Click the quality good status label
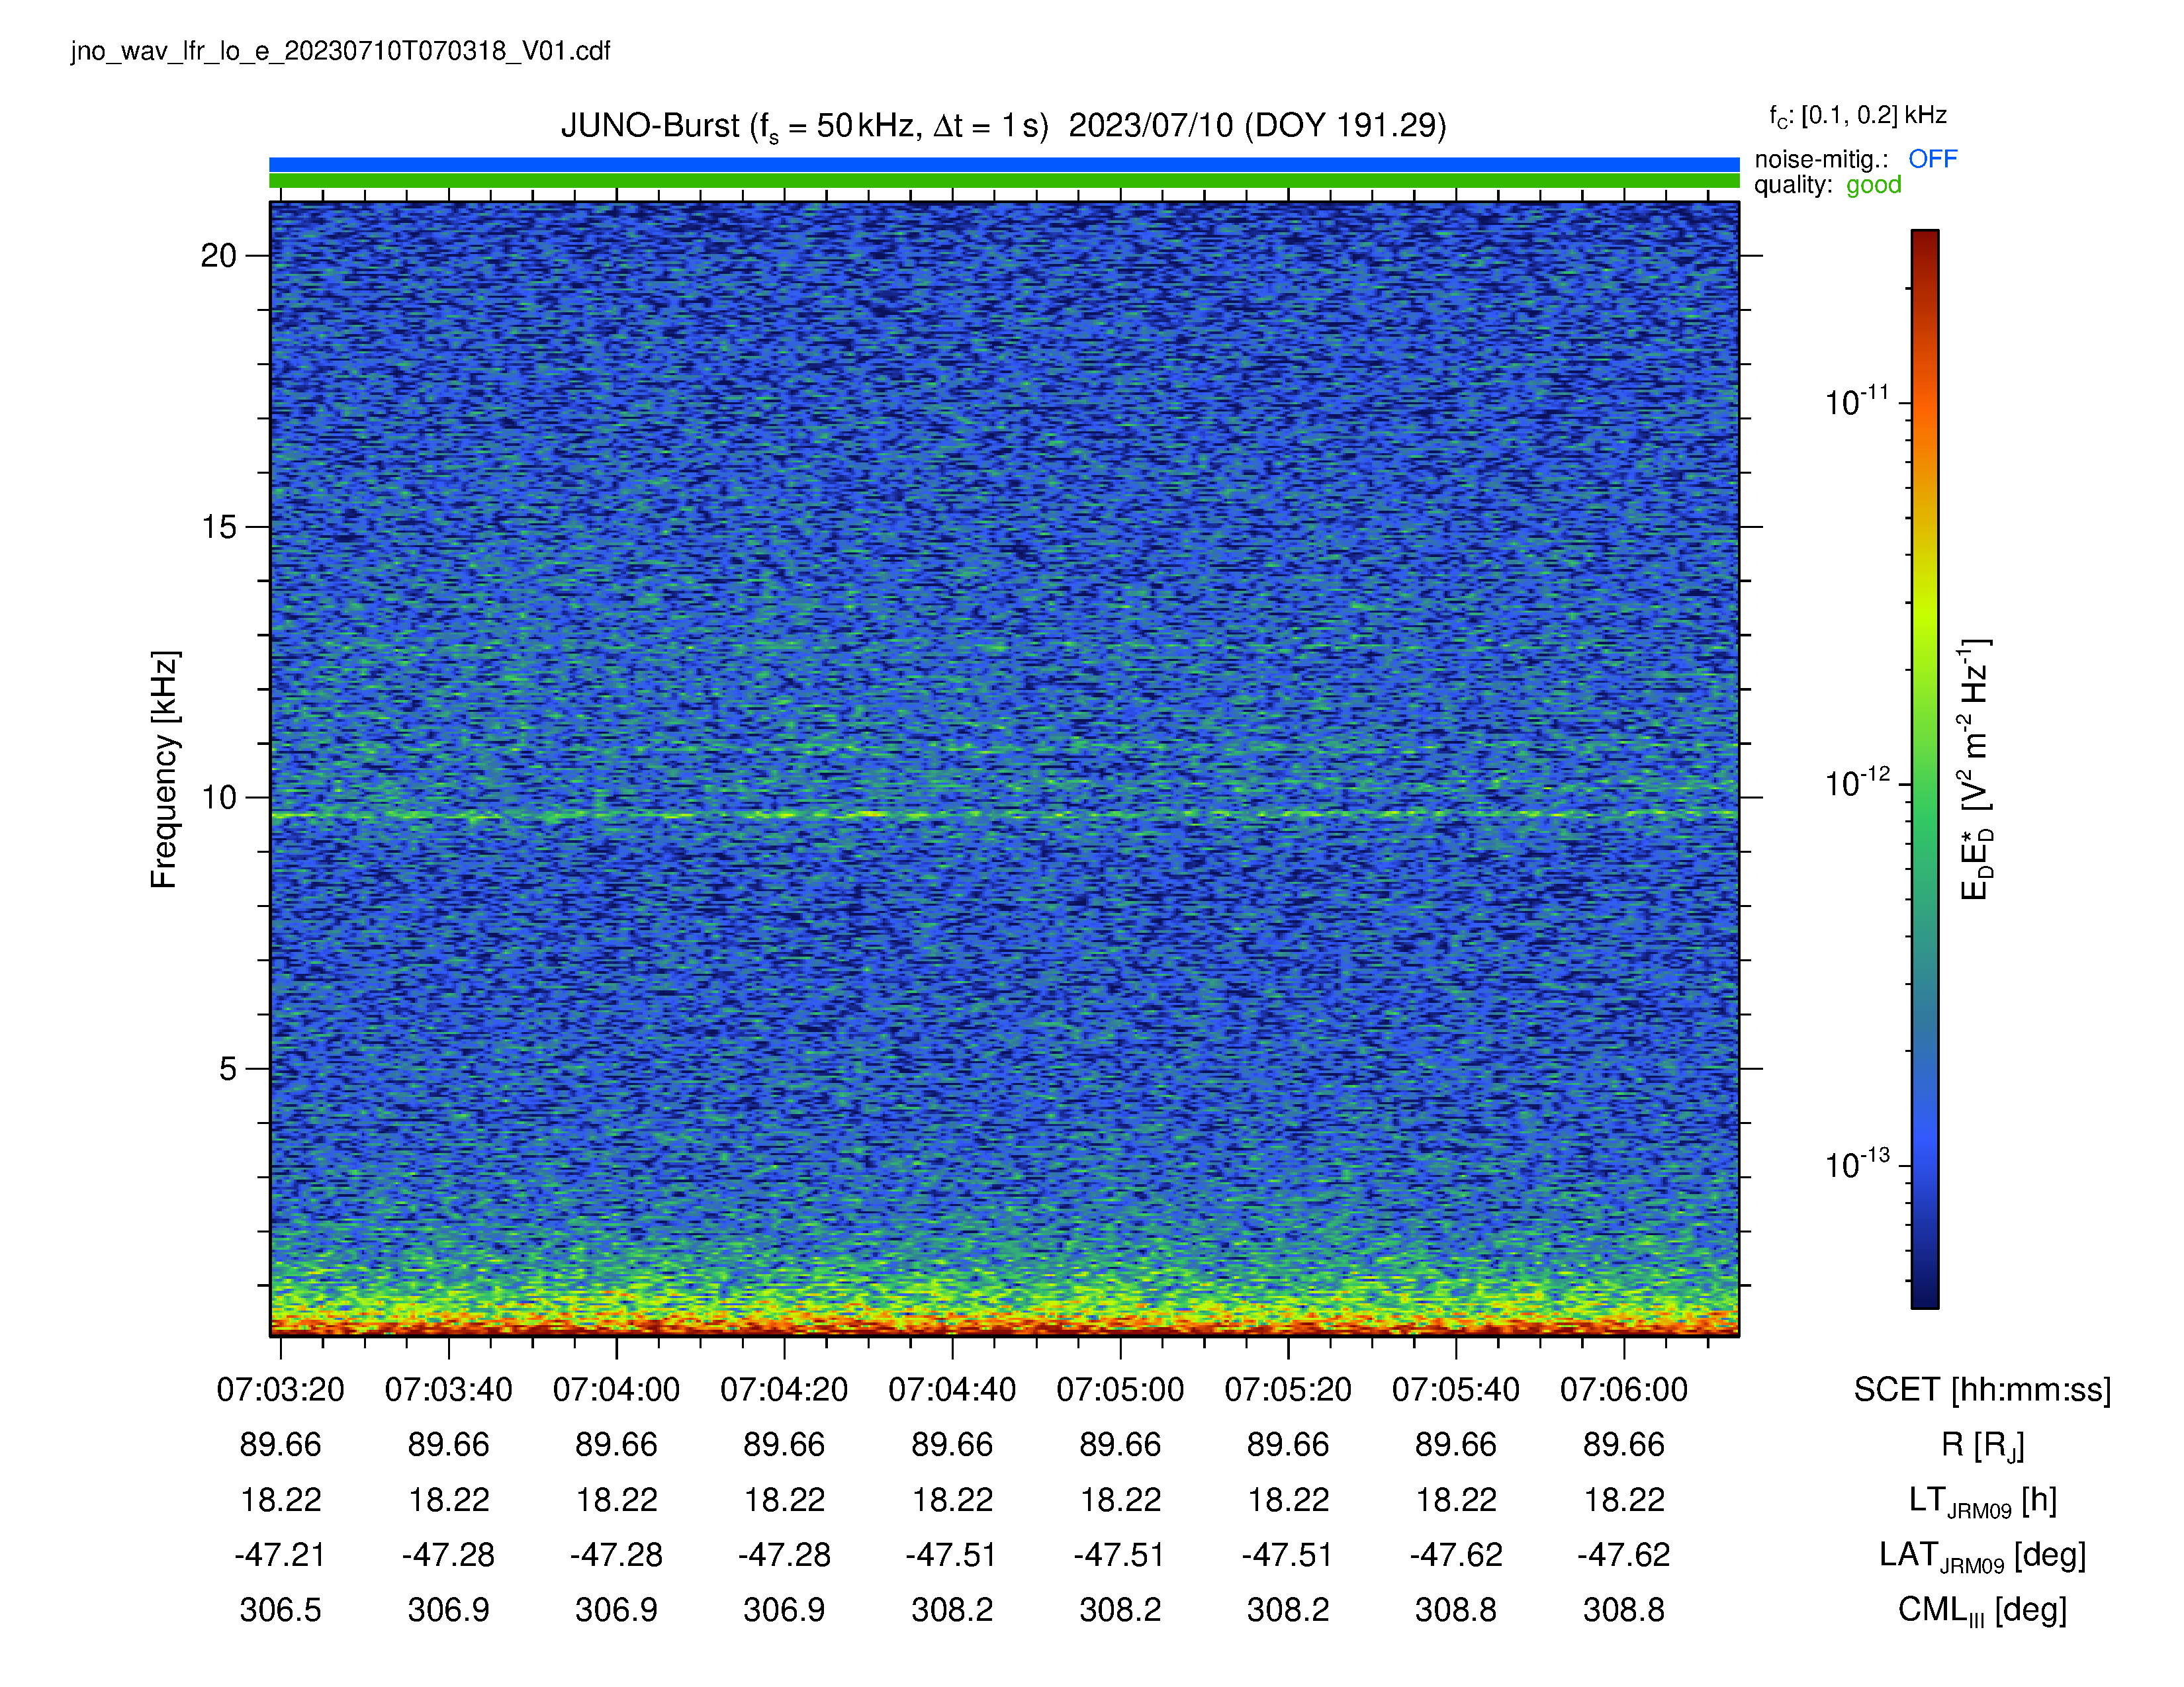The width and height of the screenshot is (2184, 1687). (1827, 185)
